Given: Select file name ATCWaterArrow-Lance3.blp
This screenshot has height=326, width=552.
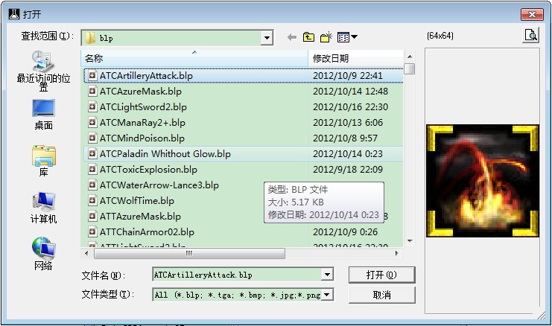Looking at the screenshot, I should tap(159, 185).
